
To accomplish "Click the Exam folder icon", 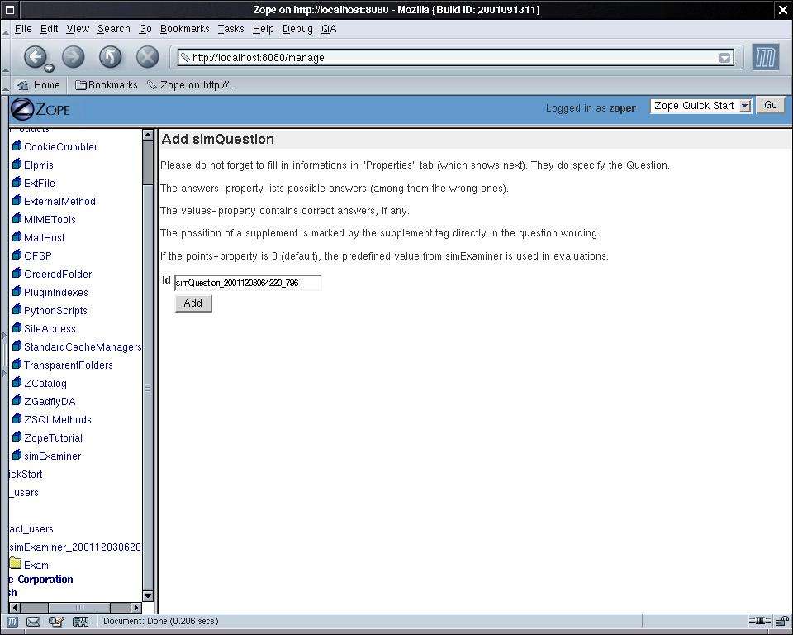I will coord(15,564).
